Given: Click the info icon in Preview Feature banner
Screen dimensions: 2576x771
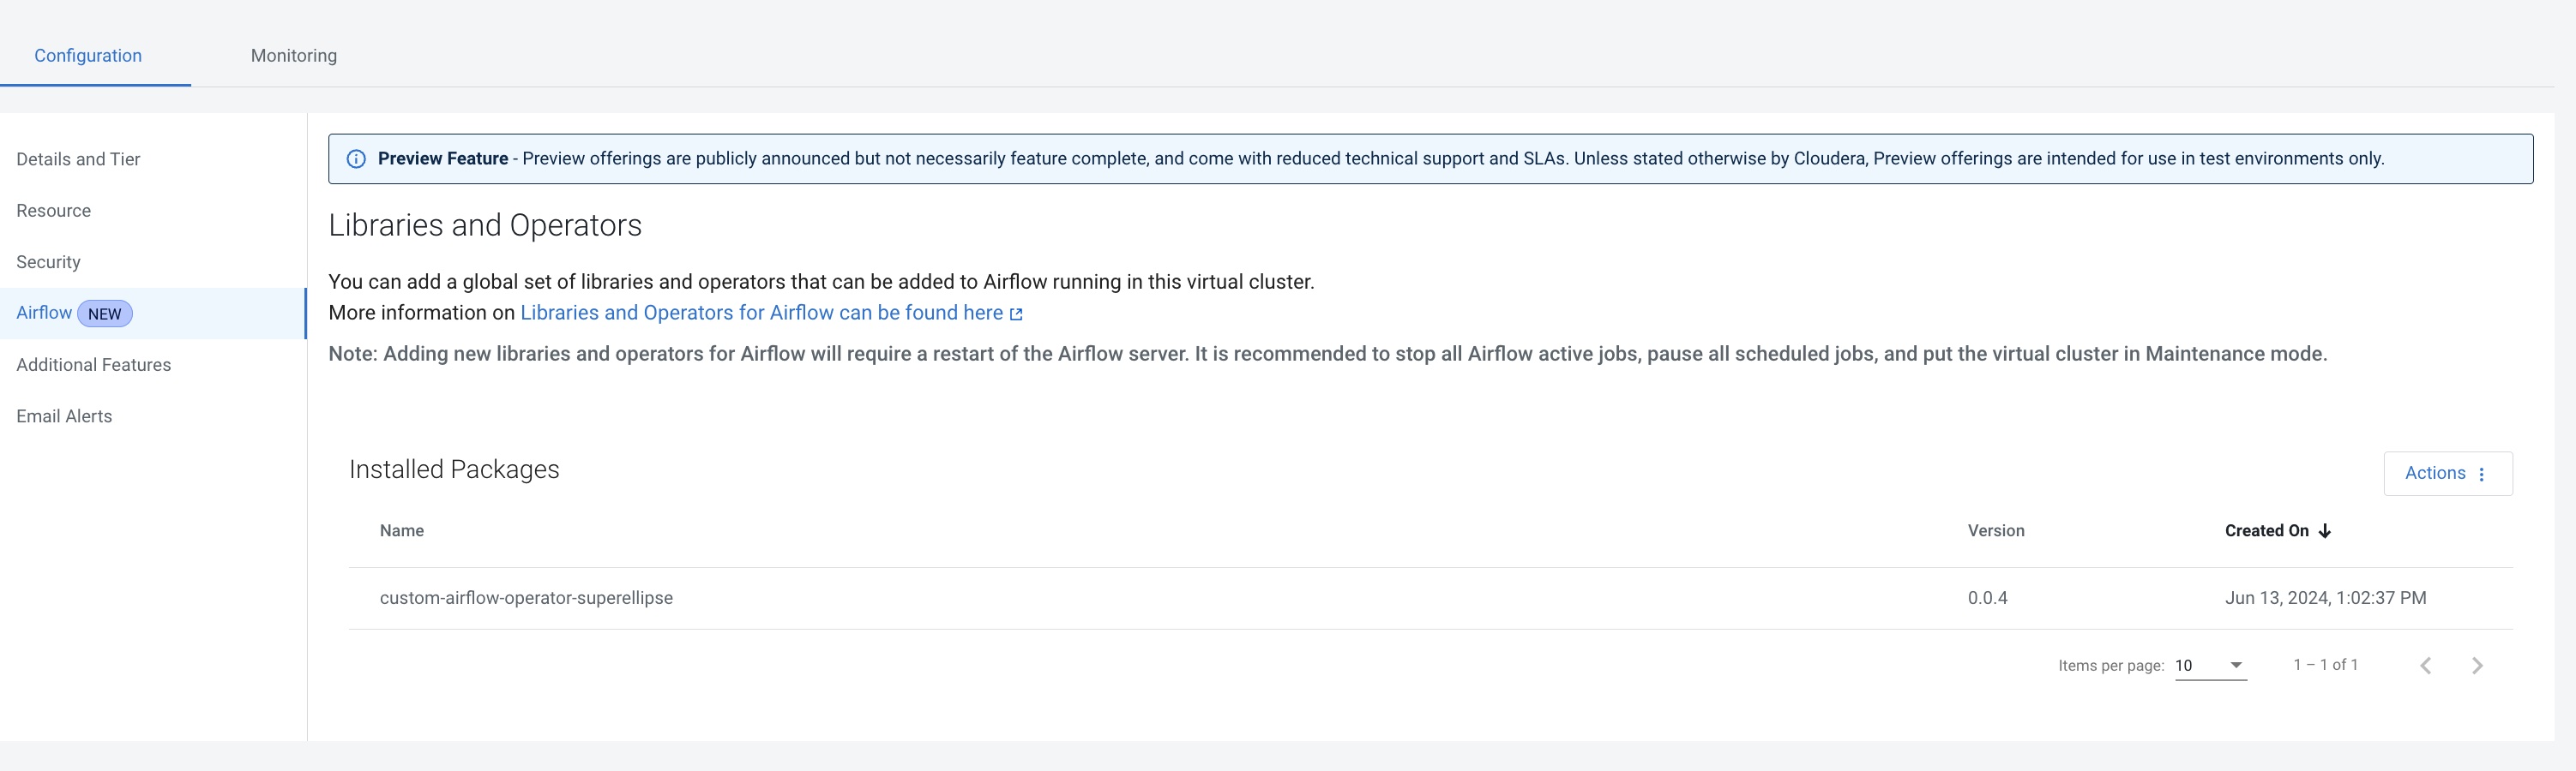Looking at the screenshot, I should [356, 158].
